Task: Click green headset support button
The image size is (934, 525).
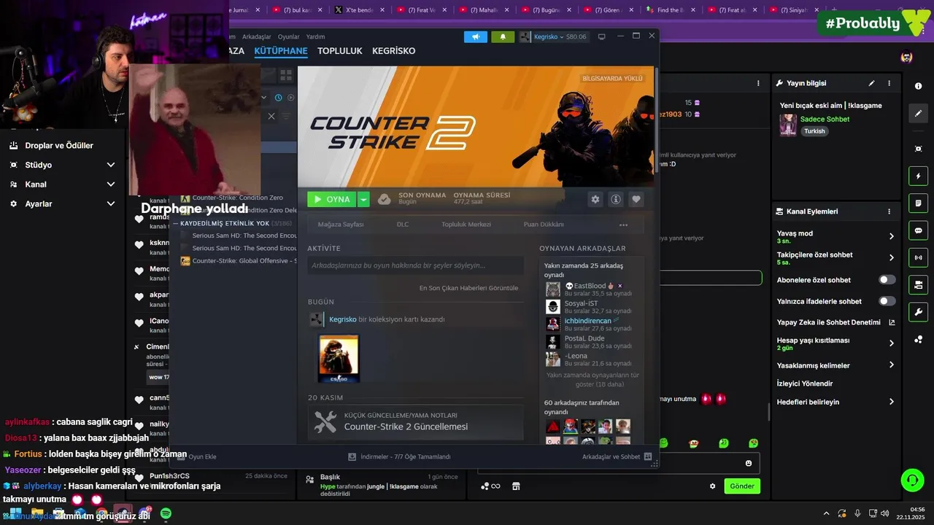Action: tap(912, 480)
